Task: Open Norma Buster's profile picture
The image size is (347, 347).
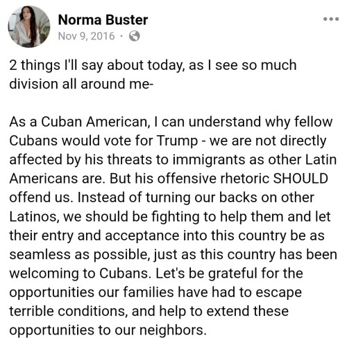Action: (x=29, y=26)
